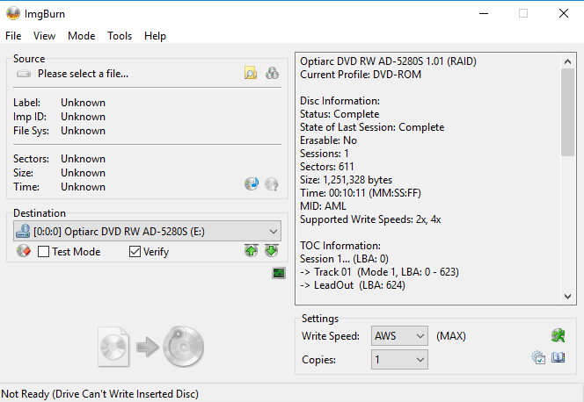The height and width of the screenshot is (402, 584).
Task: Click the disc info scrollbar thumb
Action: (567, 112)
